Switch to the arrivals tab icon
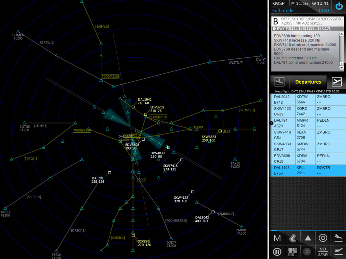This screenshot has height=259, width=346. coord(279,82)
